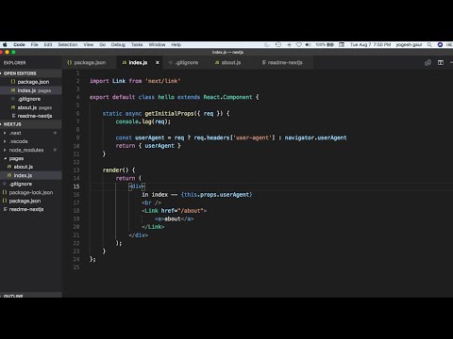Select .gitignore in Open Editors

click(31, 99)
